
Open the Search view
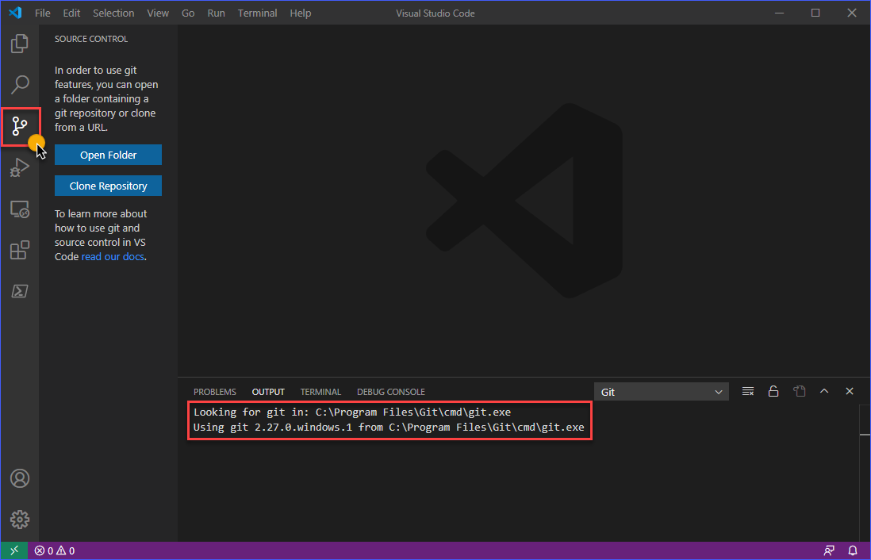click(19, 85)
